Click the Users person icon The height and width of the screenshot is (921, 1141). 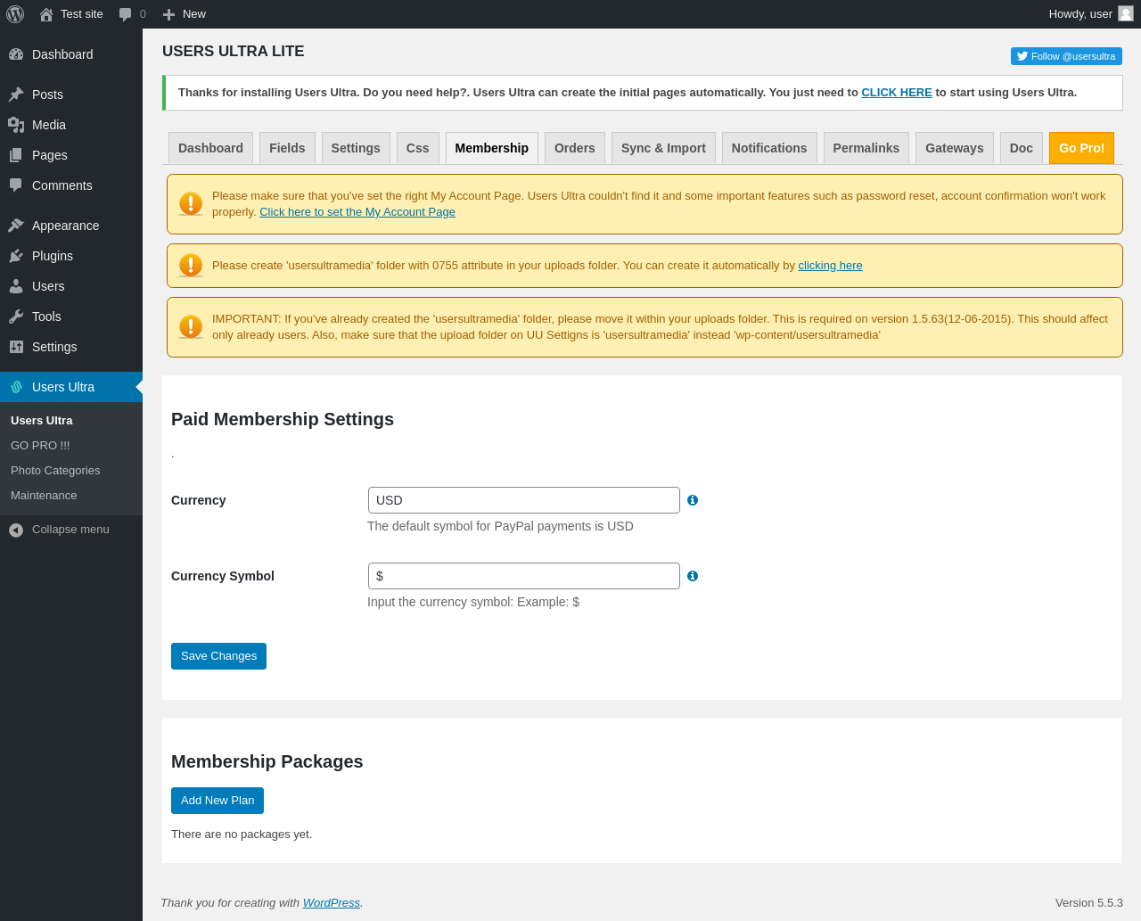16,286
